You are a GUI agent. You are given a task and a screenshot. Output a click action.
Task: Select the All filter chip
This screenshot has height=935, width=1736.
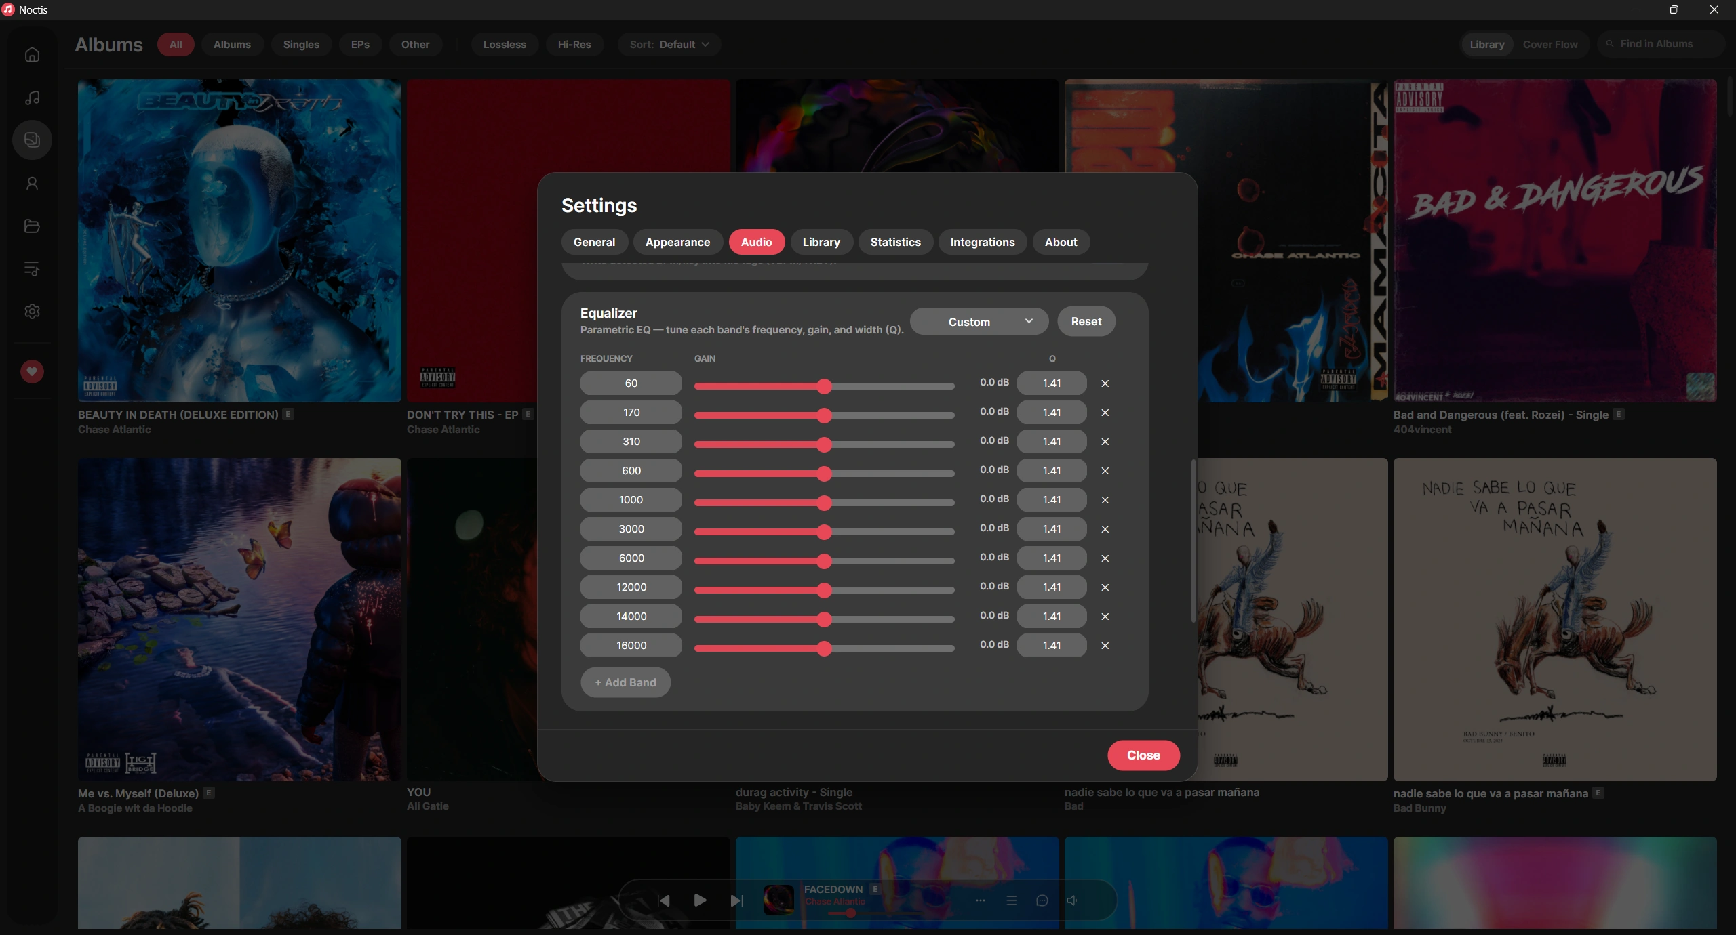[176, 45]
